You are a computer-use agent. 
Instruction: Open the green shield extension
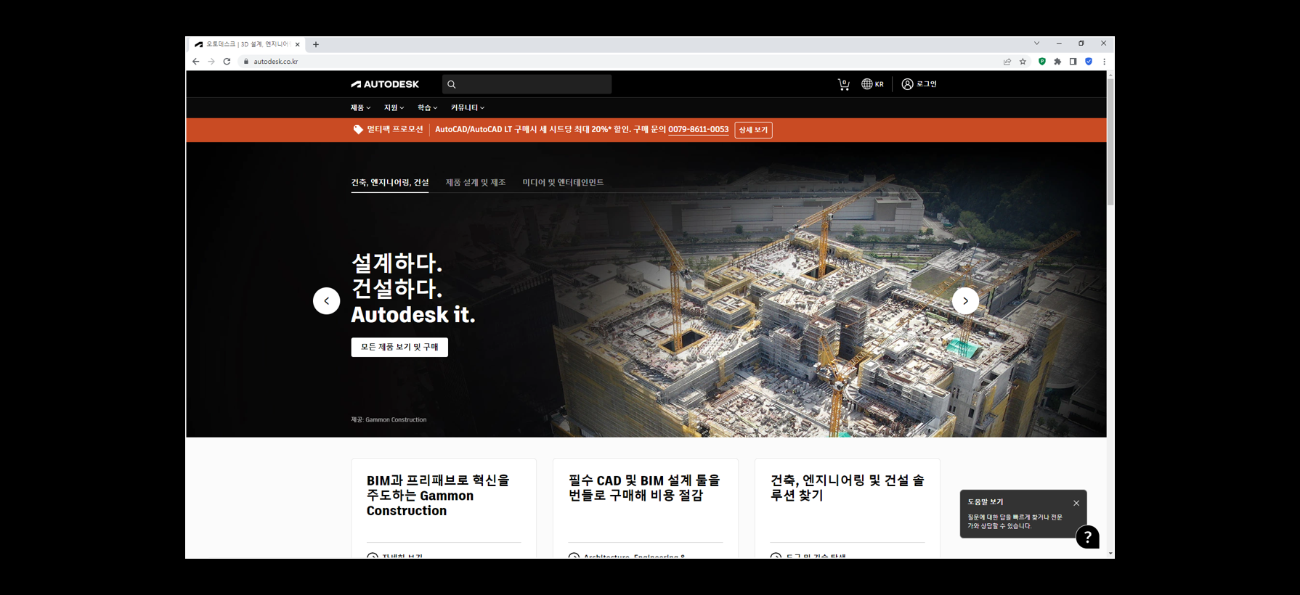pyautogui.click(x=1042, y=62)
